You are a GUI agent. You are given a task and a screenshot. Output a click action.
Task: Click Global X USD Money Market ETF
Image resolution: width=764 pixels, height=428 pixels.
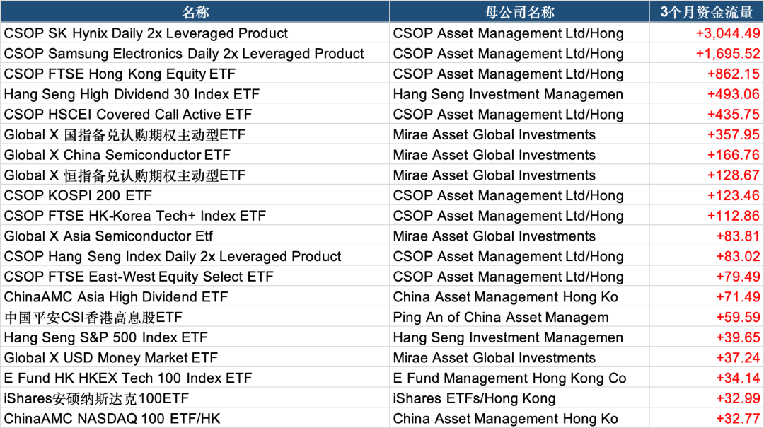tap(195, 358)
